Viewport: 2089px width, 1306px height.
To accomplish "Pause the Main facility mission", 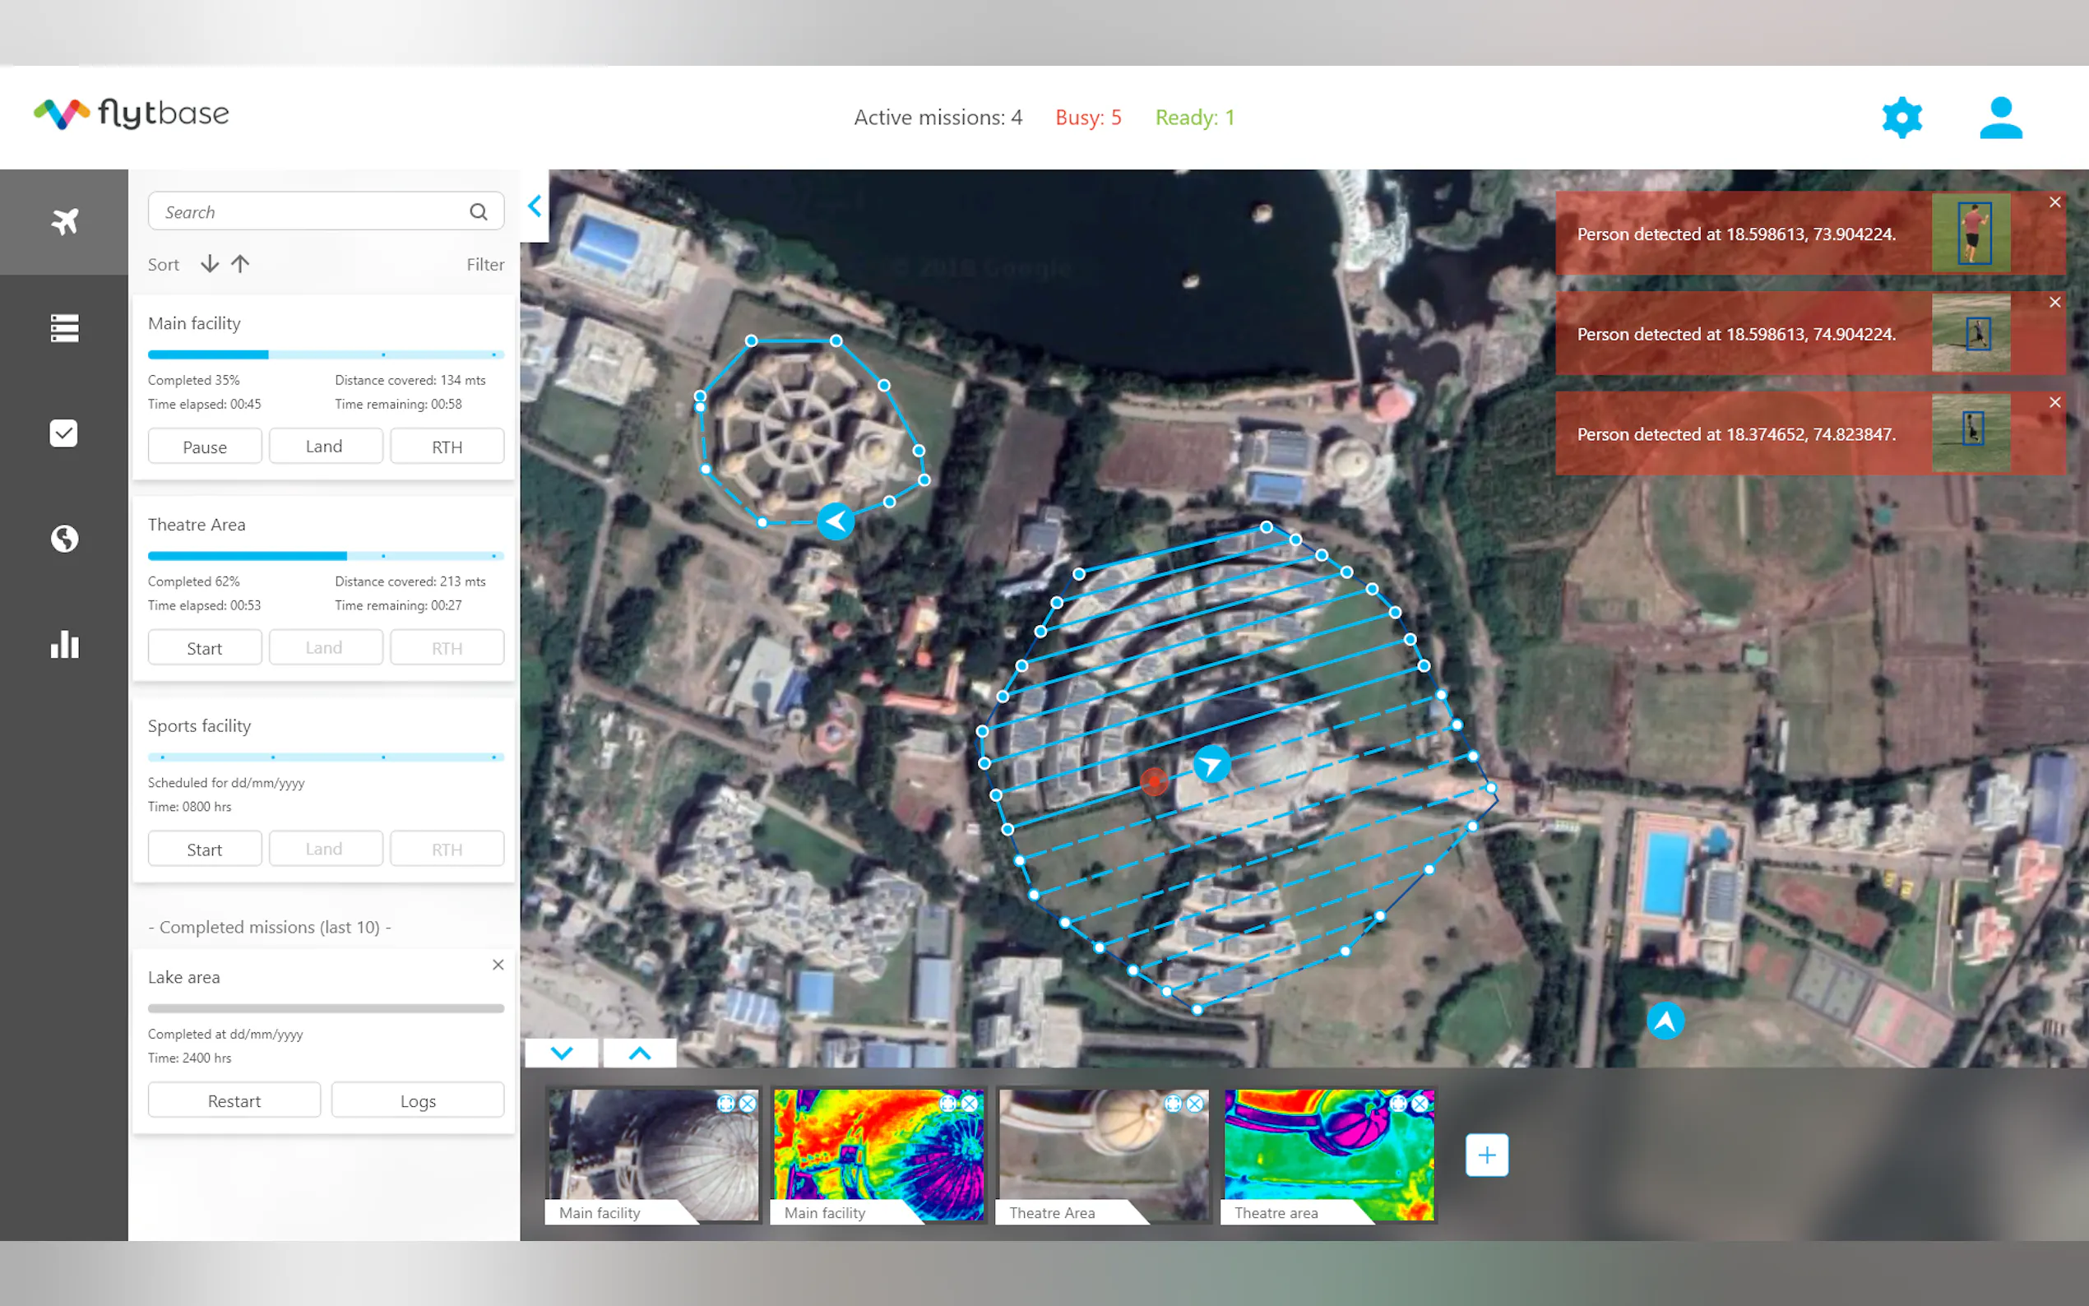I will [205, 447].
